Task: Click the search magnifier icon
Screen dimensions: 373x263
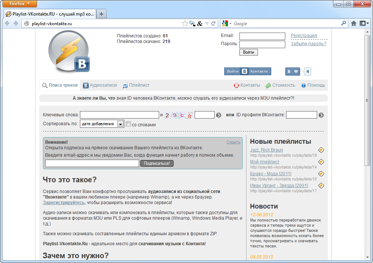Action: [x=343, y=23]
